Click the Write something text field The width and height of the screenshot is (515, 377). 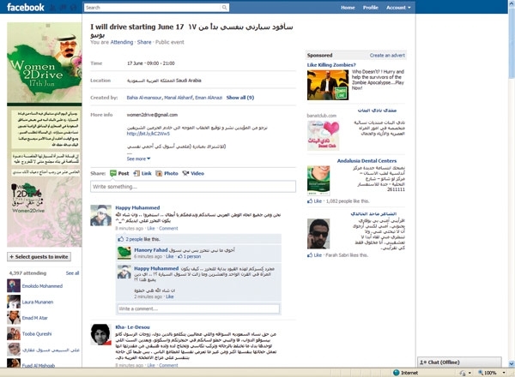click(x=192, y=187)
